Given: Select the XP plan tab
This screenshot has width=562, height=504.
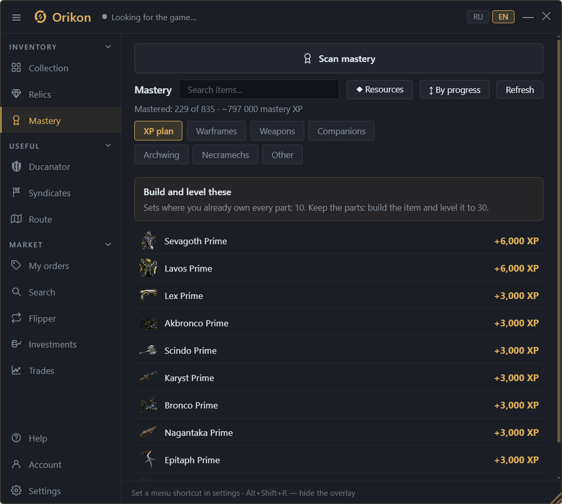Looking at the screenshot, I should click(159, 131).
